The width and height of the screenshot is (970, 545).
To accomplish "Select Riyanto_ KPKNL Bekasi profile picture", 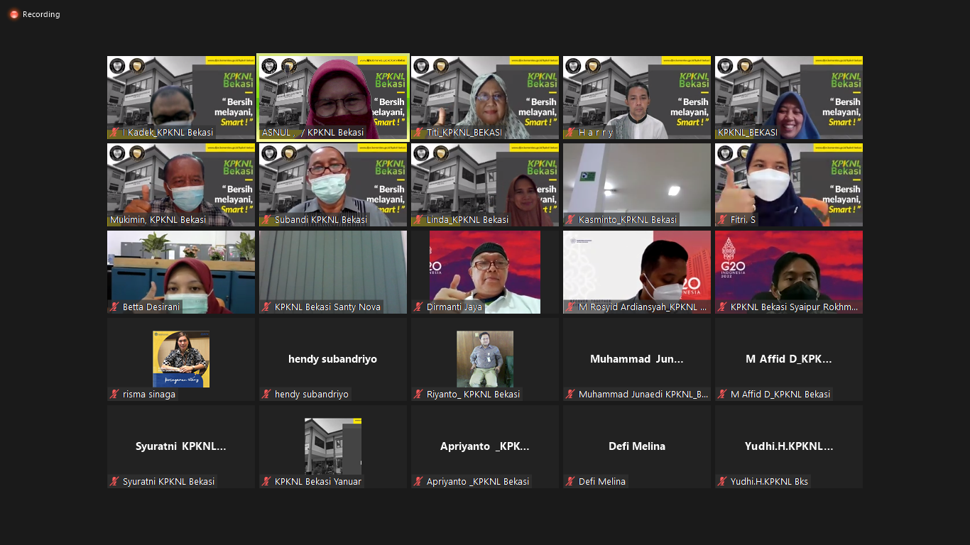I will (x=485, y=358).
